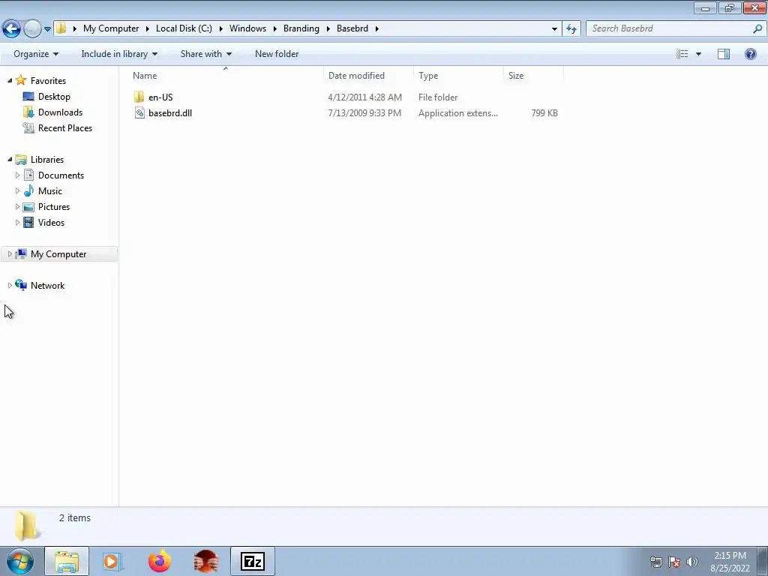Open the Music library
This screenshot has width=768, height=576.
(50, 190)
